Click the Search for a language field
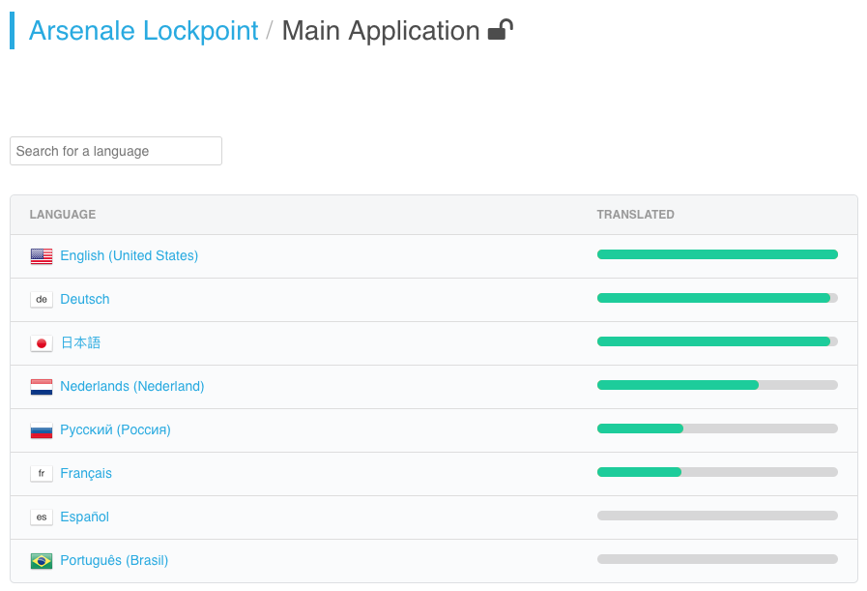The image size is (867, 591). [116, 151]
